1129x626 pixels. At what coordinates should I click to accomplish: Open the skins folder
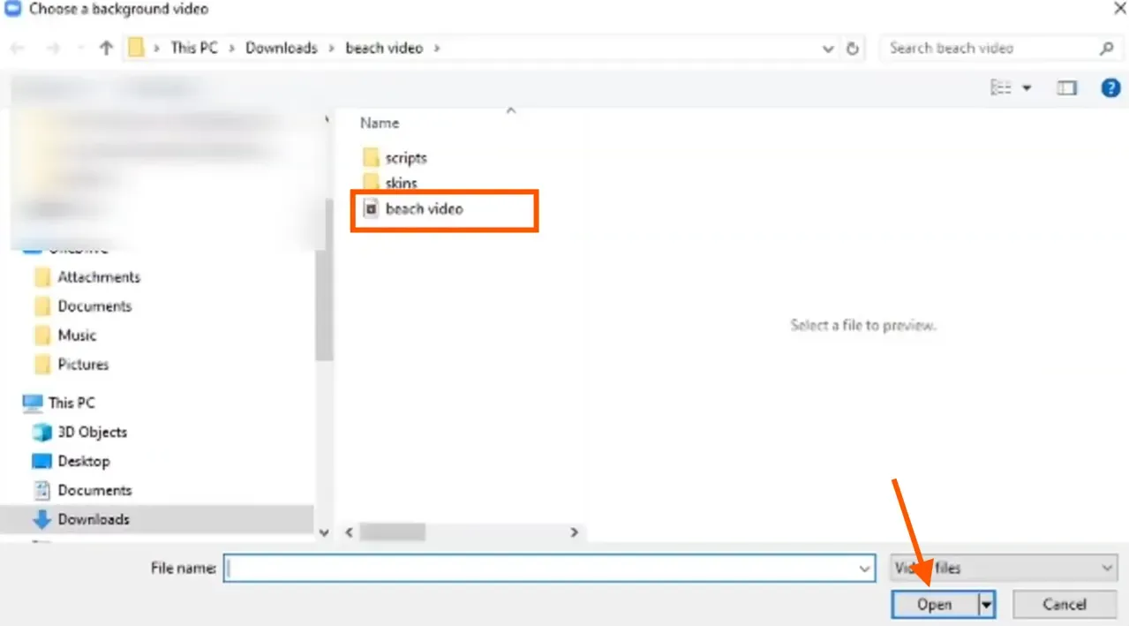tap(403, 183)
